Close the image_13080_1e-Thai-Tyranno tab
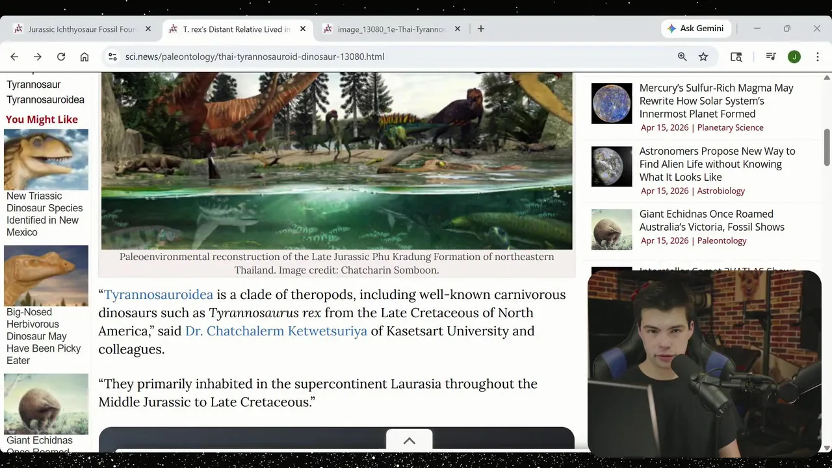The width and height of the screenshot is (832, 468). [x=458, y=29]
